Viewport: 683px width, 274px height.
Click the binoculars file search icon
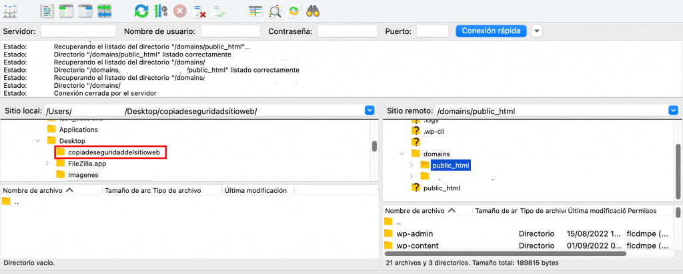[x=313, y=11]
